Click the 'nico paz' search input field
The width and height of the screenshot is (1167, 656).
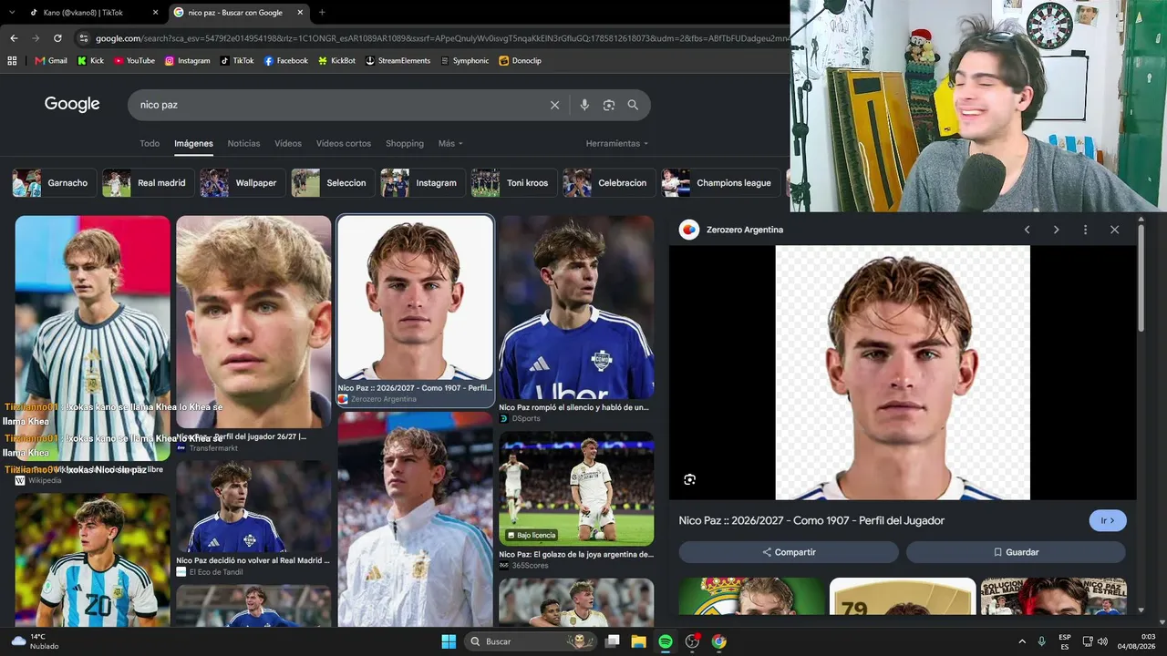(337, 105)
